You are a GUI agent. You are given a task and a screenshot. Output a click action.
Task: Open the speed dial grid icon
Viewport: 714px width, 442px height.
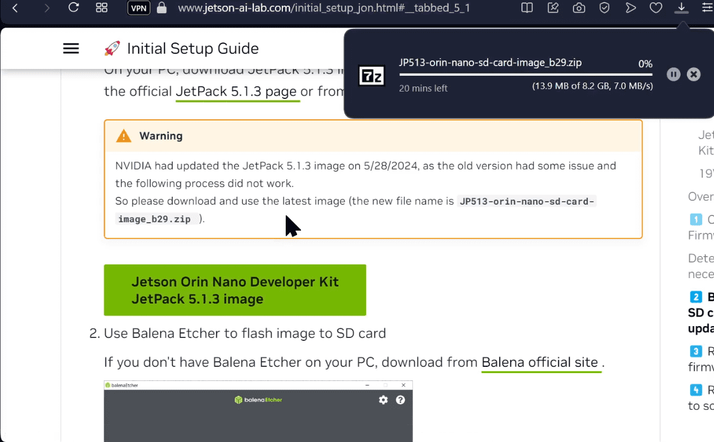102,8
